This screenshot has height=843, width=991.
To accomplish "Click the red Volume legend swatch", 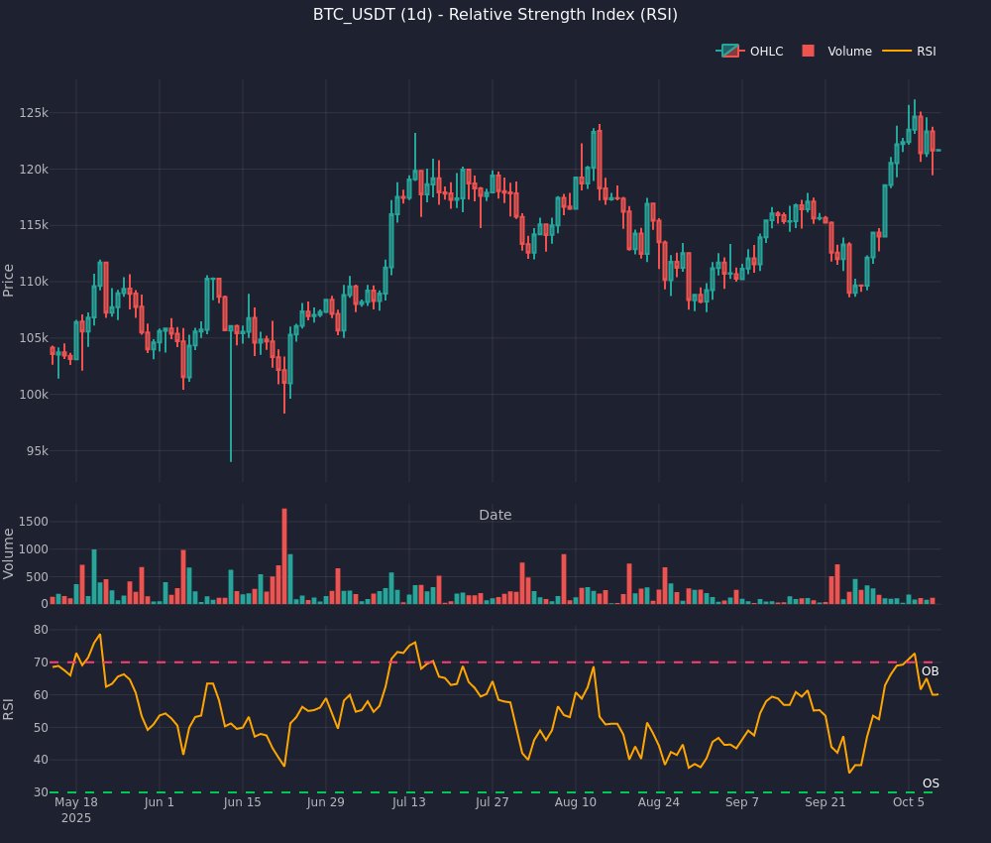I will [x=808, y=52].
